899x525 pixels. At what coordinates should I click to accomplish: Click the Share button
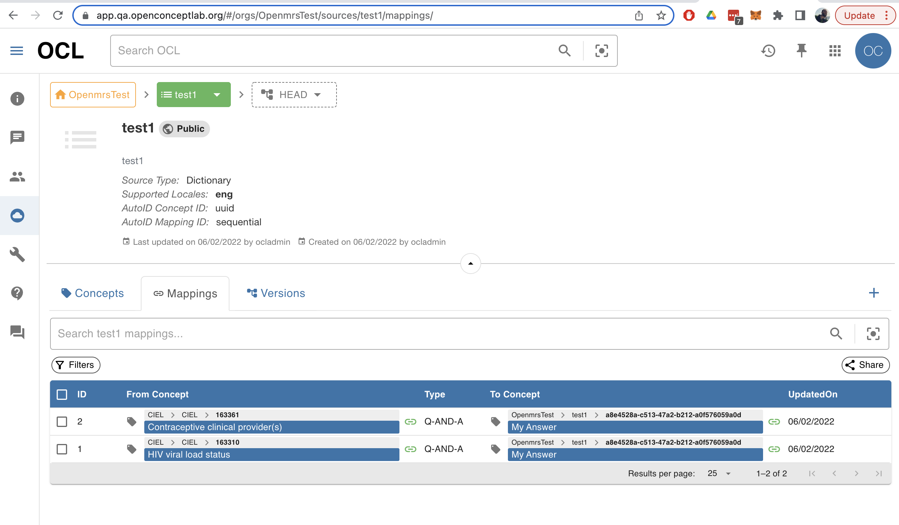(x=866, y=365)
